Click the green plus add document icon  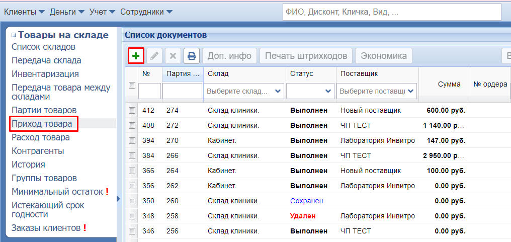136,56
